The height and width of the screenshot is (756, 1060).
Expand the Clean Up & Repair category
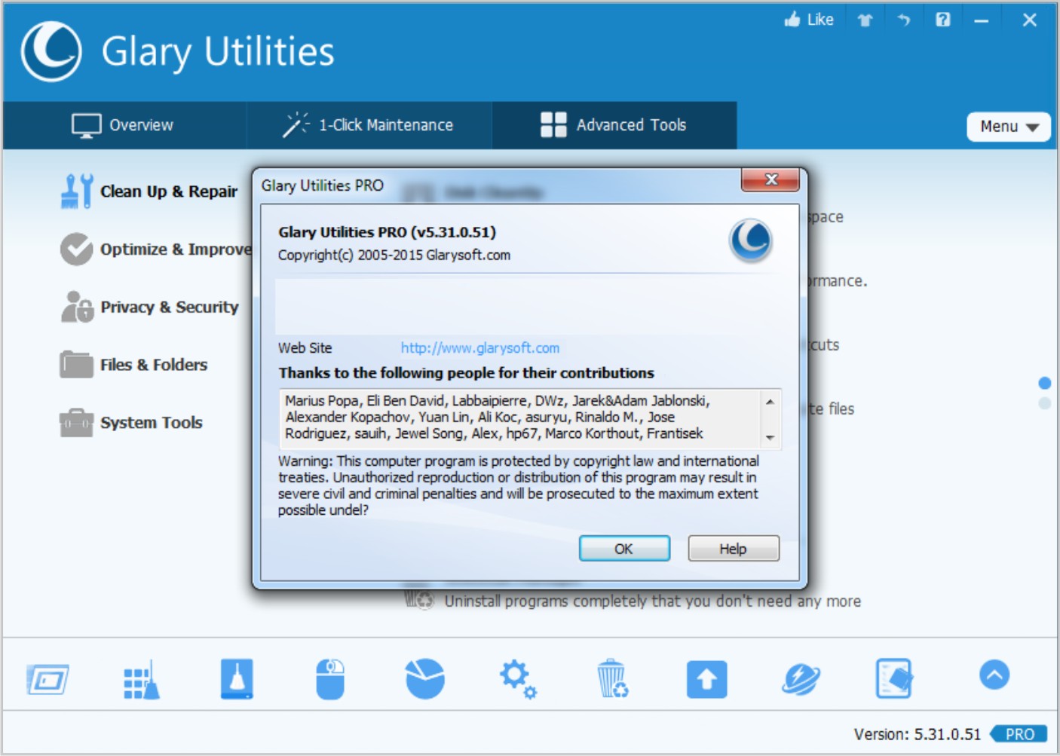(167, 191)
